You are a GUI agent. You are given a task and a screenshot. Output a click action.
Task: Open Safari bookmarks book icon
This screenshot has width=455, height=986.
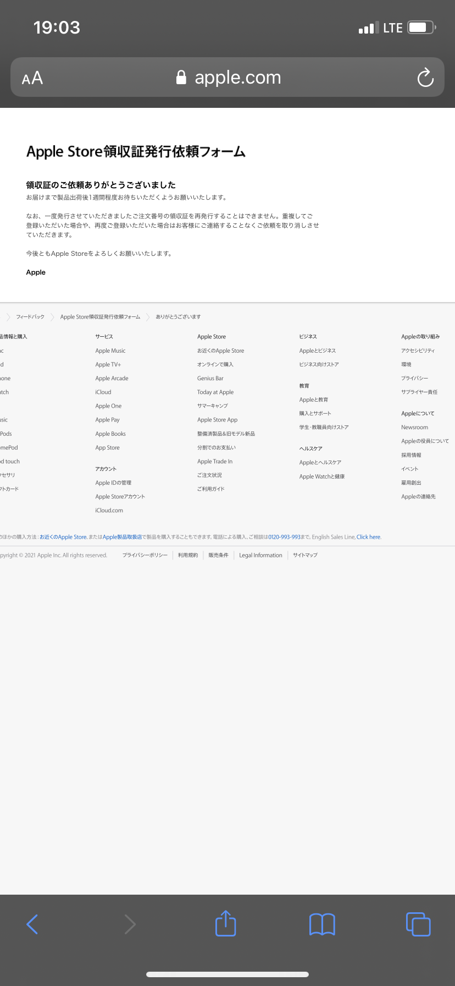click(x=322, y=924)
